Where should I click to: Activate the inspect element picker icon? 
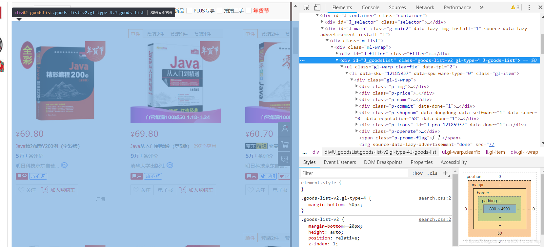click(306, 7)
